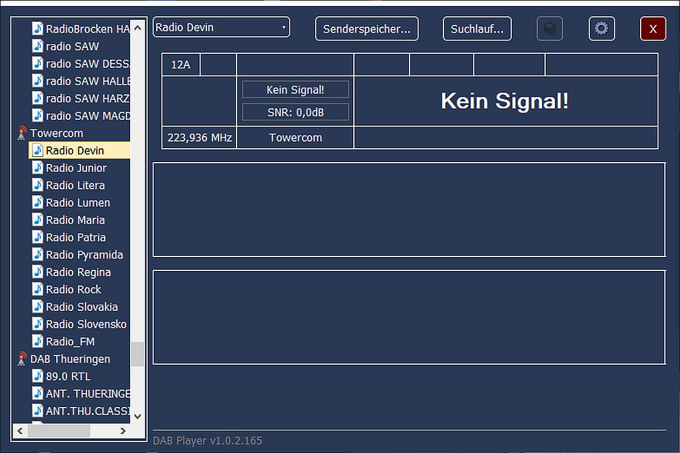680x453 pixels.
Task: Select the radio SAW station label
Action: click(x=73, y=47)
